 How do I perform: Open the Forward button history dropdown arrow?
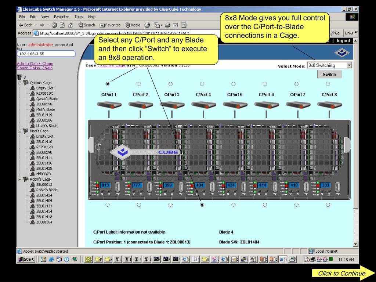[48, 25]
